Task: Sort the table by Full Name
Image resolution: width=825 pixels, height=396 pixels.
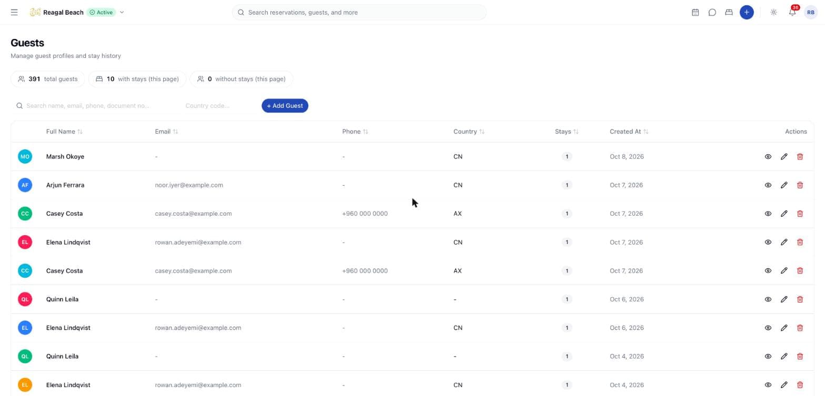Action: [64, 131]
